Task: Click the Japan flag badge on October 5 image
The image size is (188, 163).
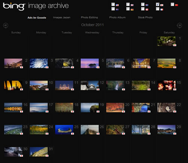Action: (98, 67)
